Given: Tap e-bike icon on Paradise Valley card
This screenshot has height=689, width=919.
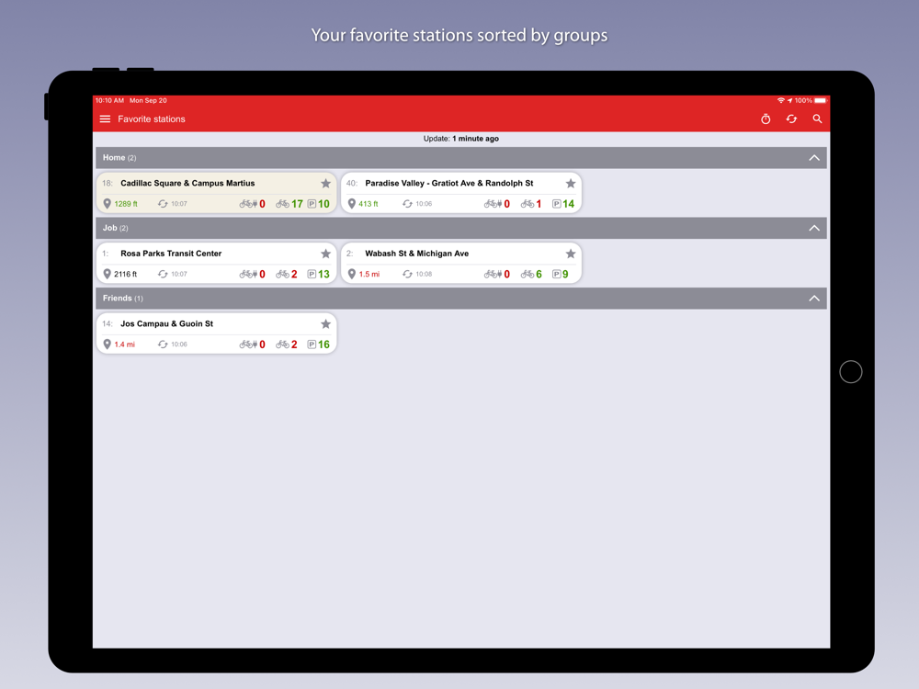Looking at the screenshot, I should (x=493, y=204).
